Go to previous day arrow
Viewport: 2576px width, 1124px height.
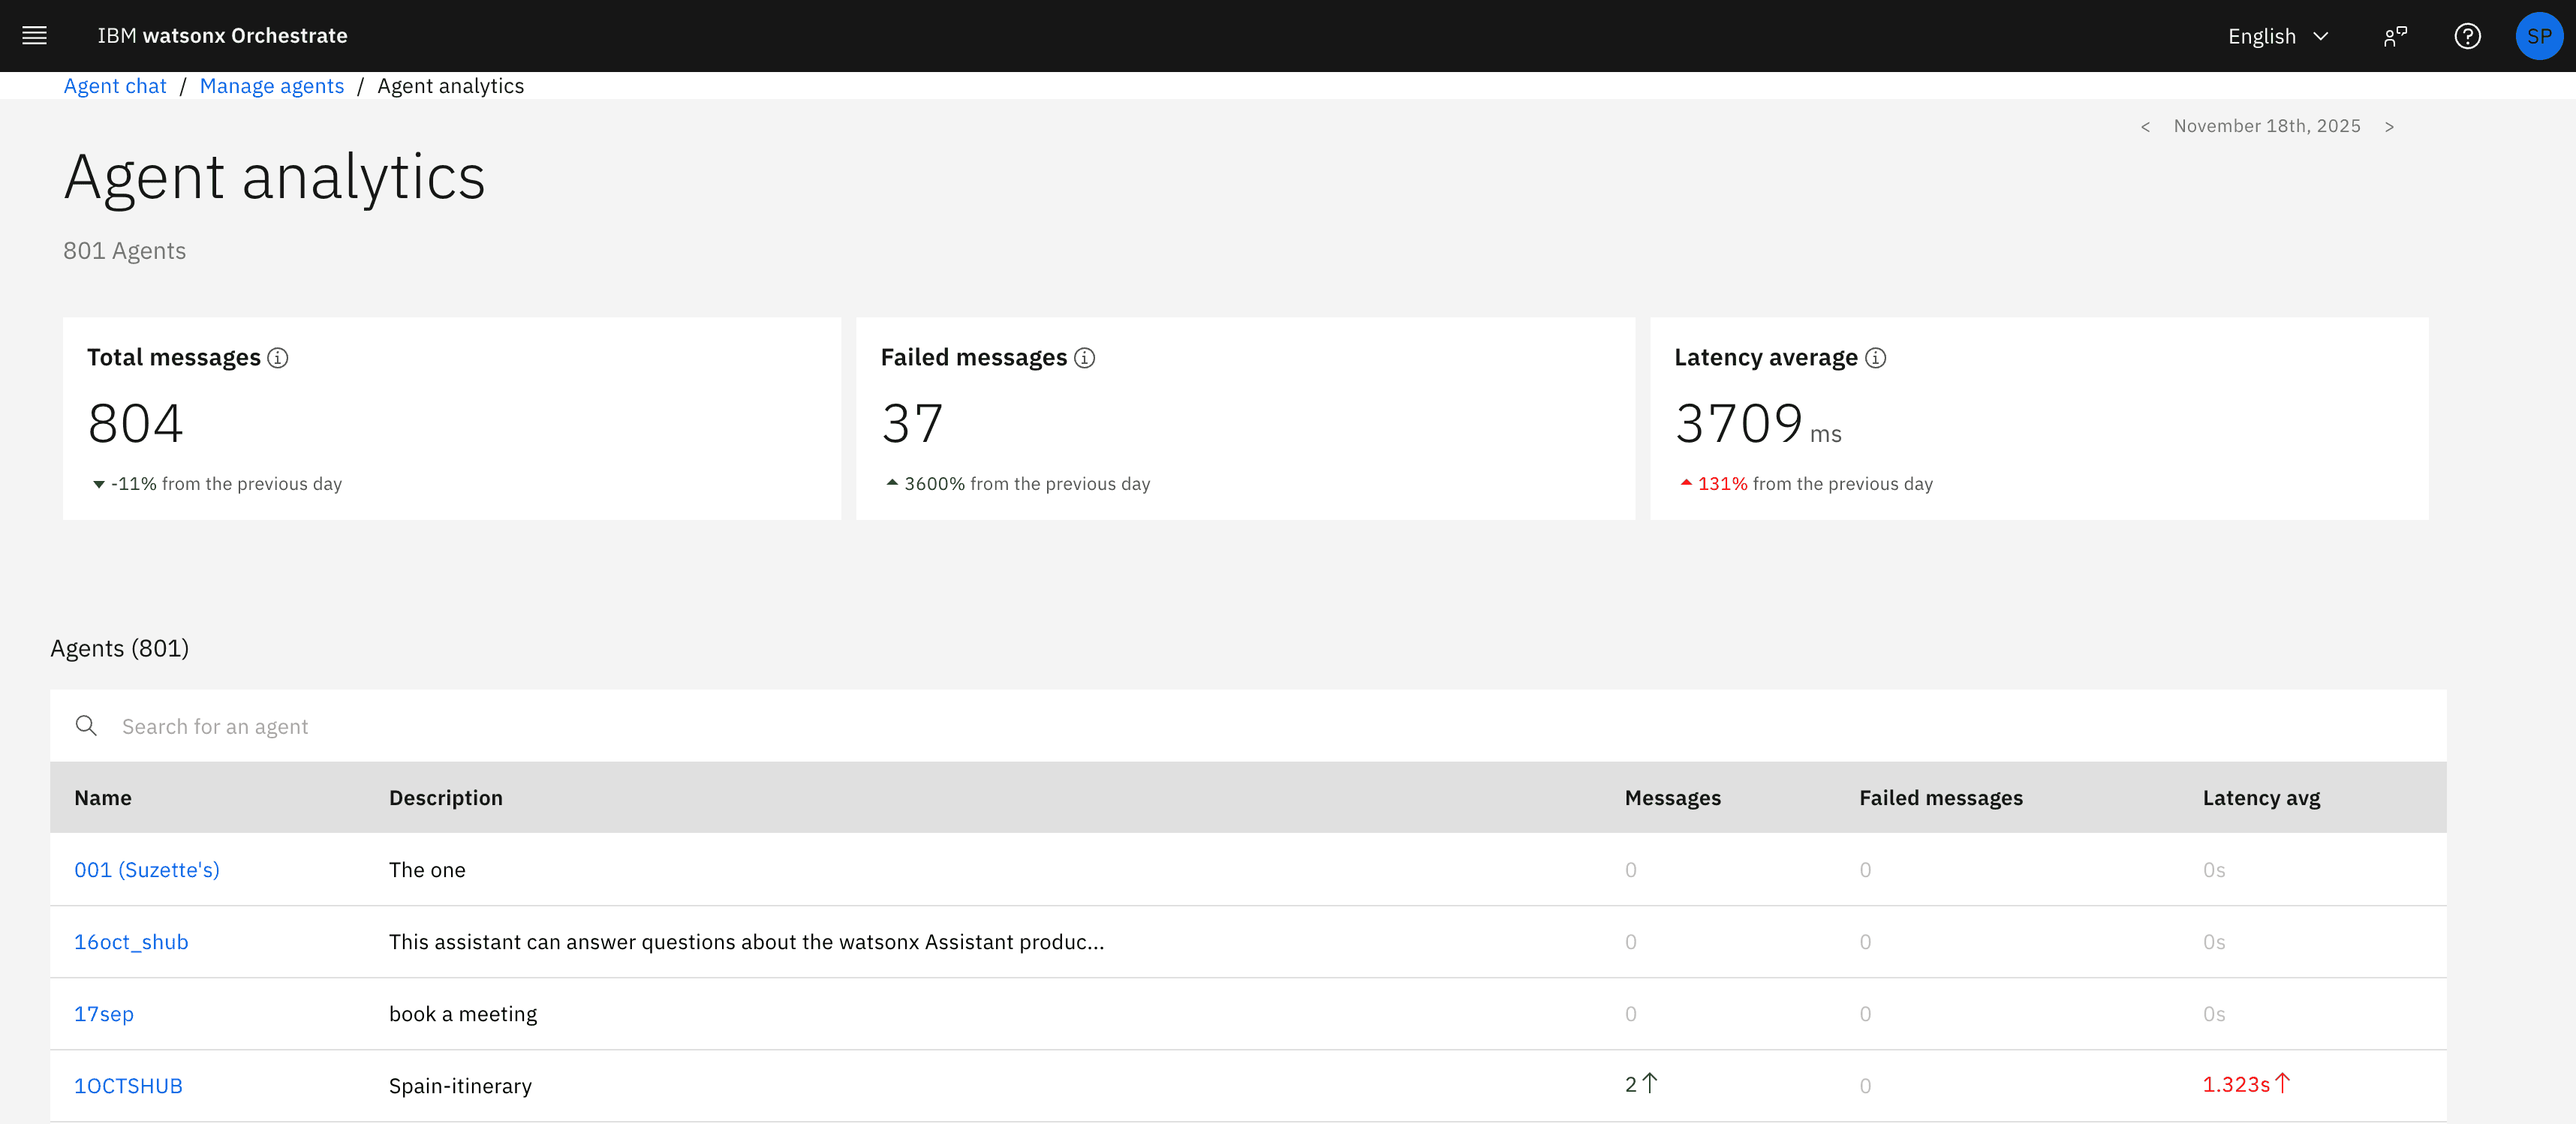[2145, 127]
